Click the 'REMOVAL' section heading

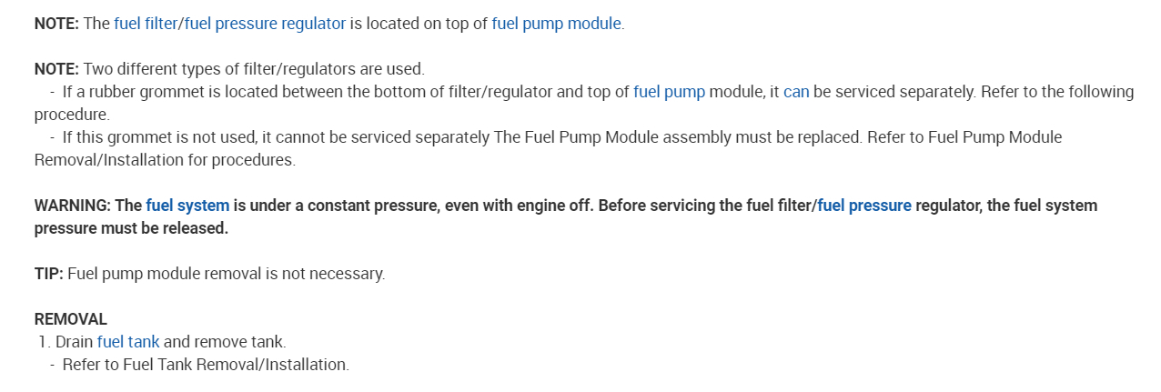[71, 319]
